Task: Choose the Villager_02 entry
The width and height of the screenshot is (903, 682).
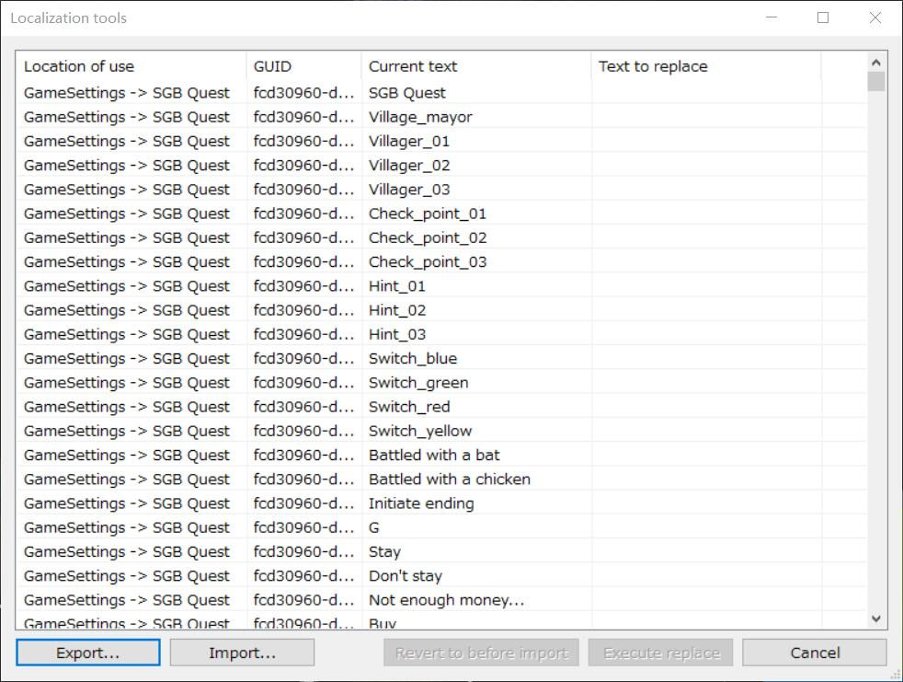Action: [441, 166]
